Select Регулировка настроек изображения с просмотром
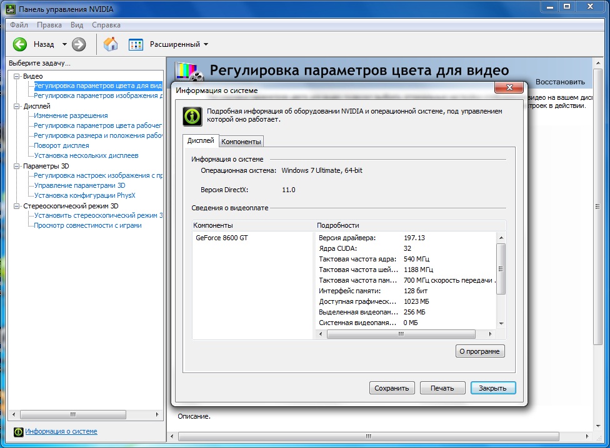This screenshot has width=610, height=448. (97, 175)
